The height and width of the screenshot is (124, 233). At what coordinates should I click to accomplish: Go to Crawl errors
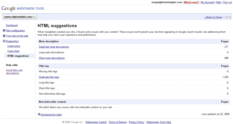pos(14,46)
